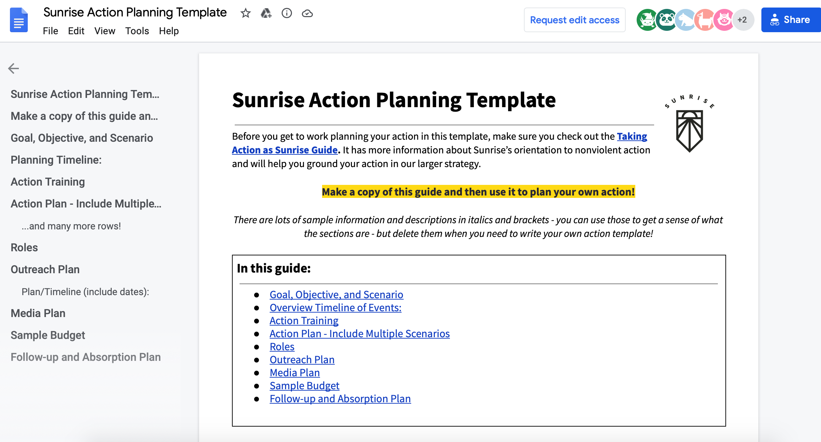
Task: Show the +2 additional collaborators
Action: [x=743, y=20]
